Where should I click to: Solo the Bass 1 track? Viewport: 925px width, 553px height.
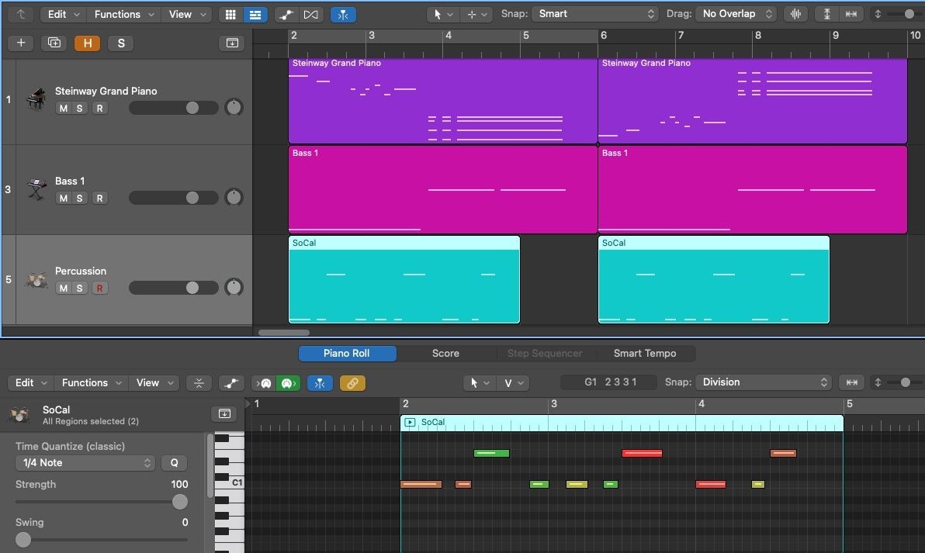coord(80,198)
